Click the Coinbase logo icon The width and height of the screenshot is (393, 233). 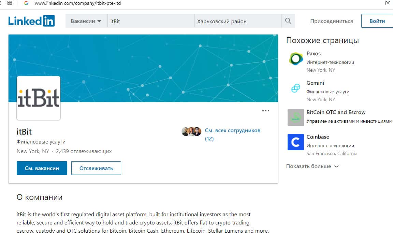[x=295, y=142]
